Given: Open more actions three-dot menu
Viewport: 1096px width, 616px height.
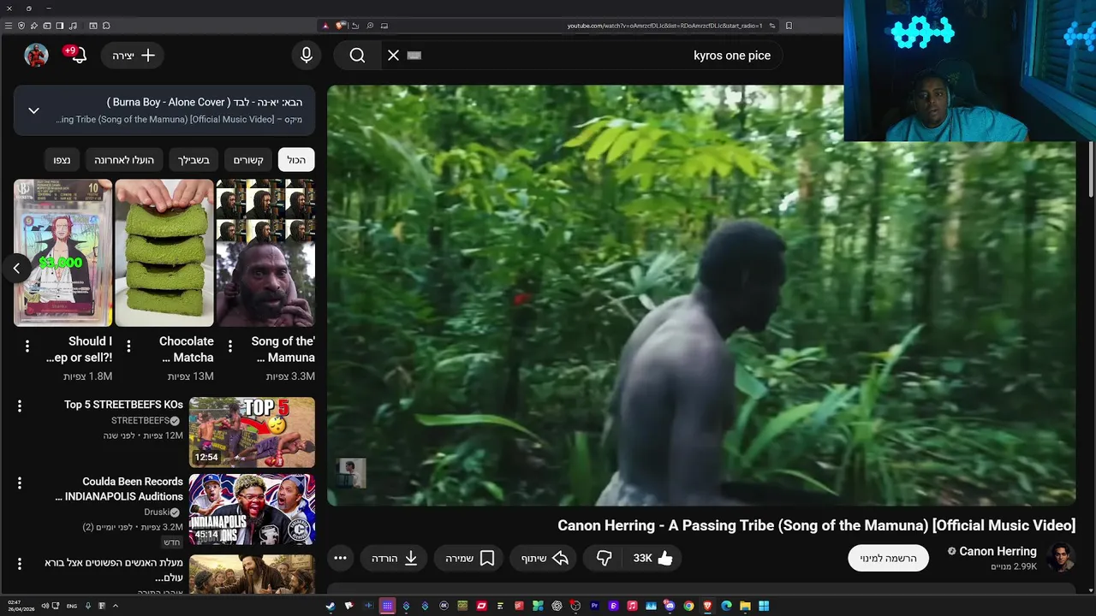Looking at the screenshot, I should click(340, 558).
